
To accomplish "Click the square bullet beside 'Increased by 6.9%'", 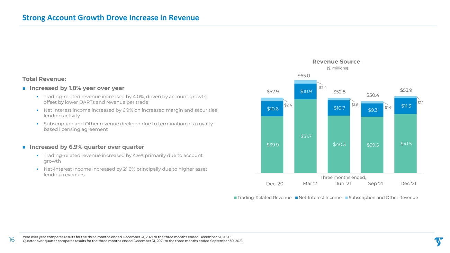I will tap(24, 147).
